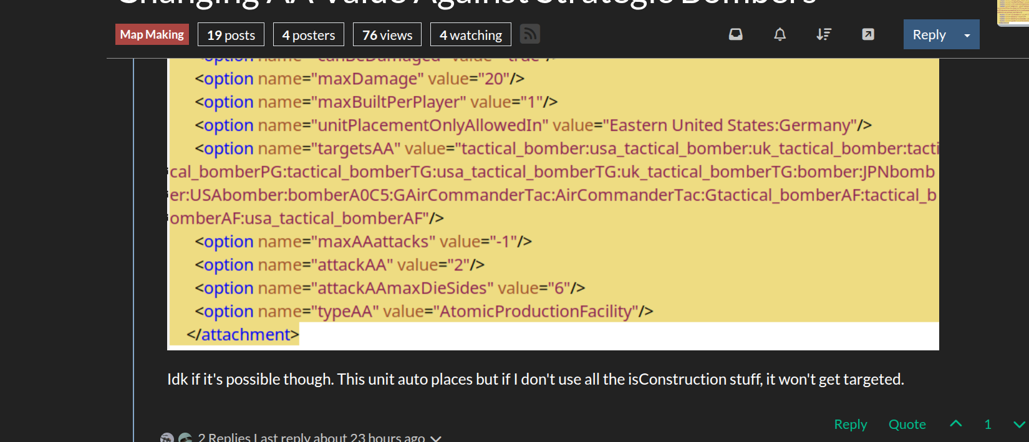Mark topic unread with inbox icon

click(x=736, y=34)
